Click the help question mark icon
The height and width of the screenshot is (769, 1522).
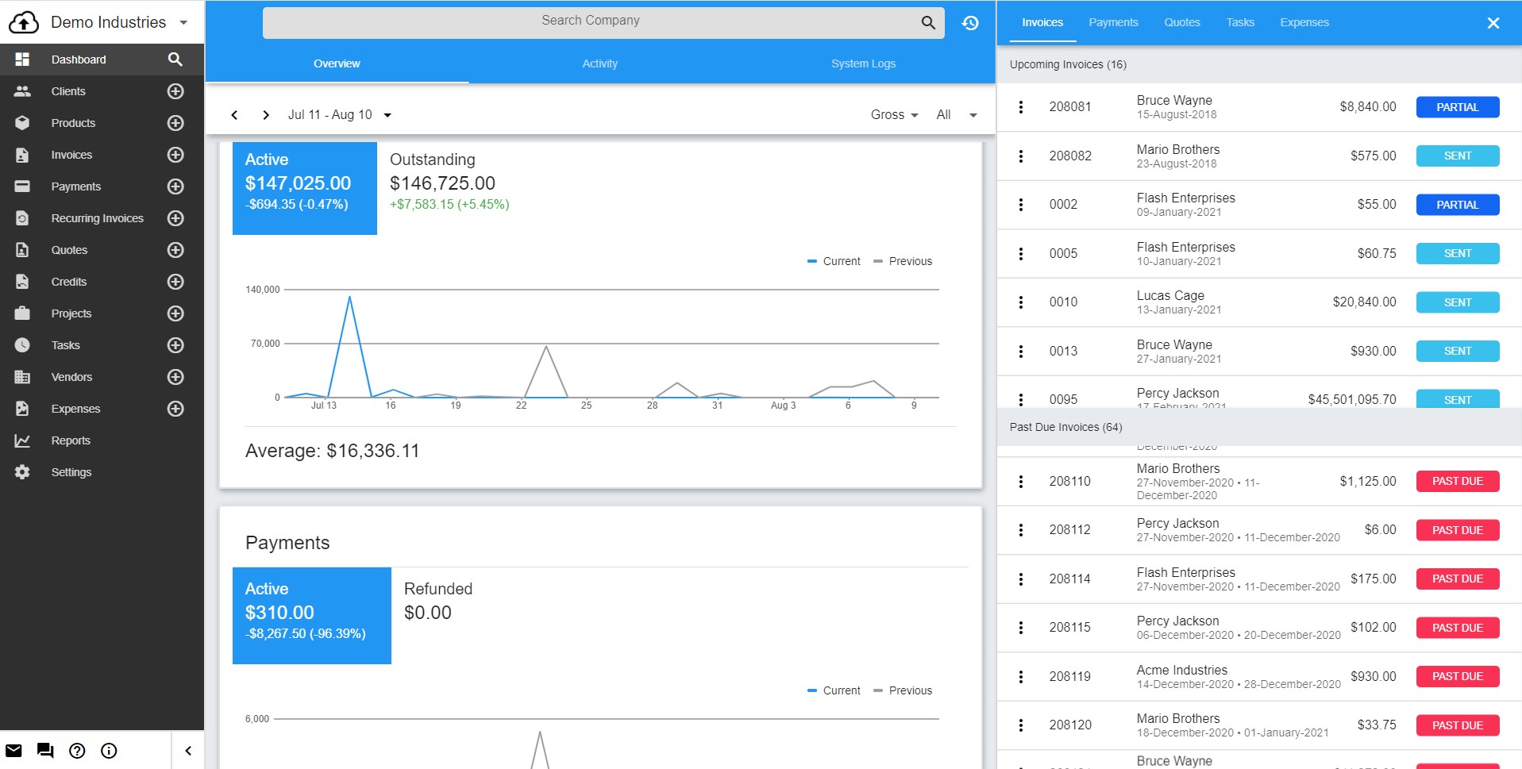pyautogui.click(x=77, y=751)
